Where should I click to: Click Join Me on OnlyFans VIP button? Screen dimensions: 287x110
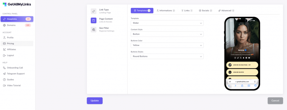[242, 65]
